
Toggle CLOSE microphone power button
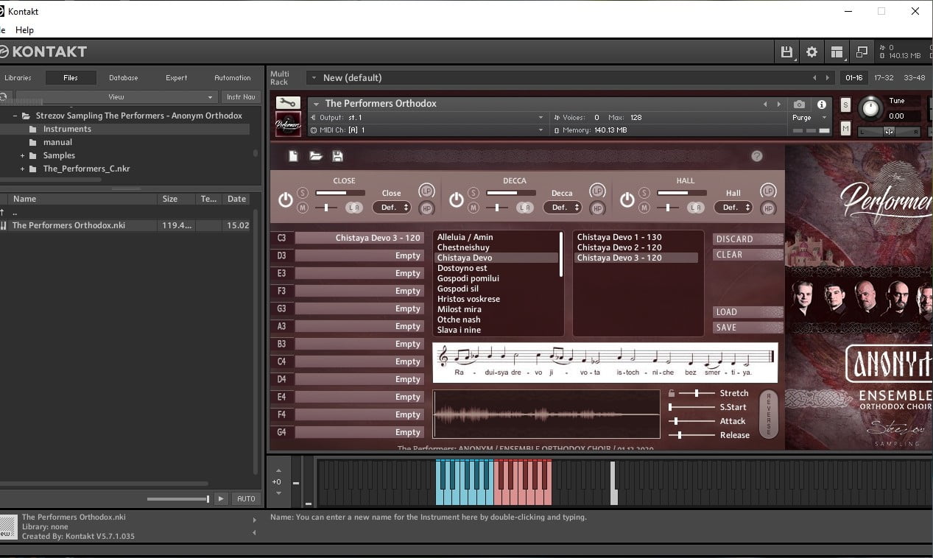tap(285, 199)
